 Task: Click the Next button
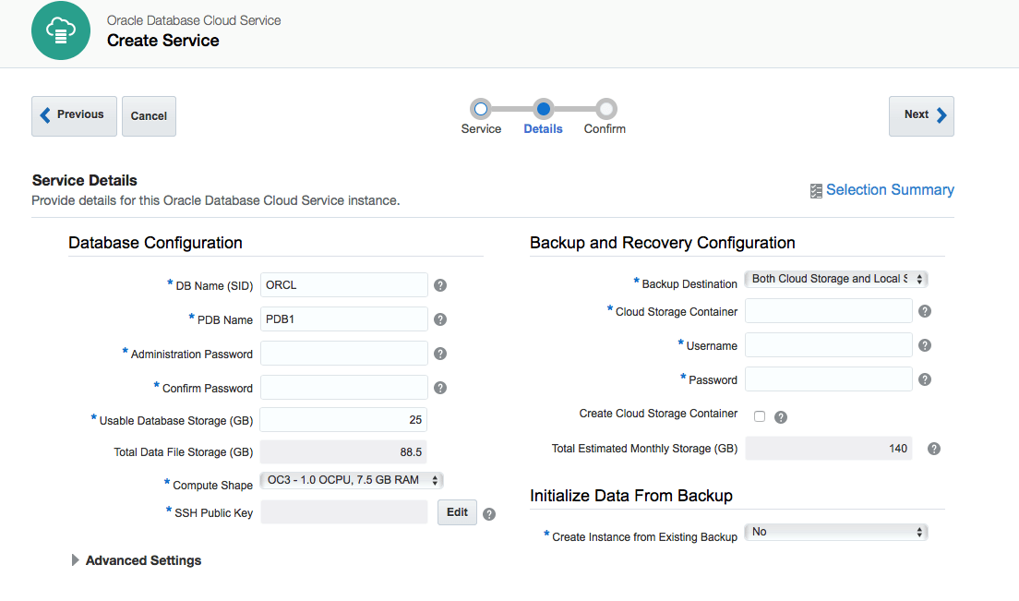[x=920, y=114]
